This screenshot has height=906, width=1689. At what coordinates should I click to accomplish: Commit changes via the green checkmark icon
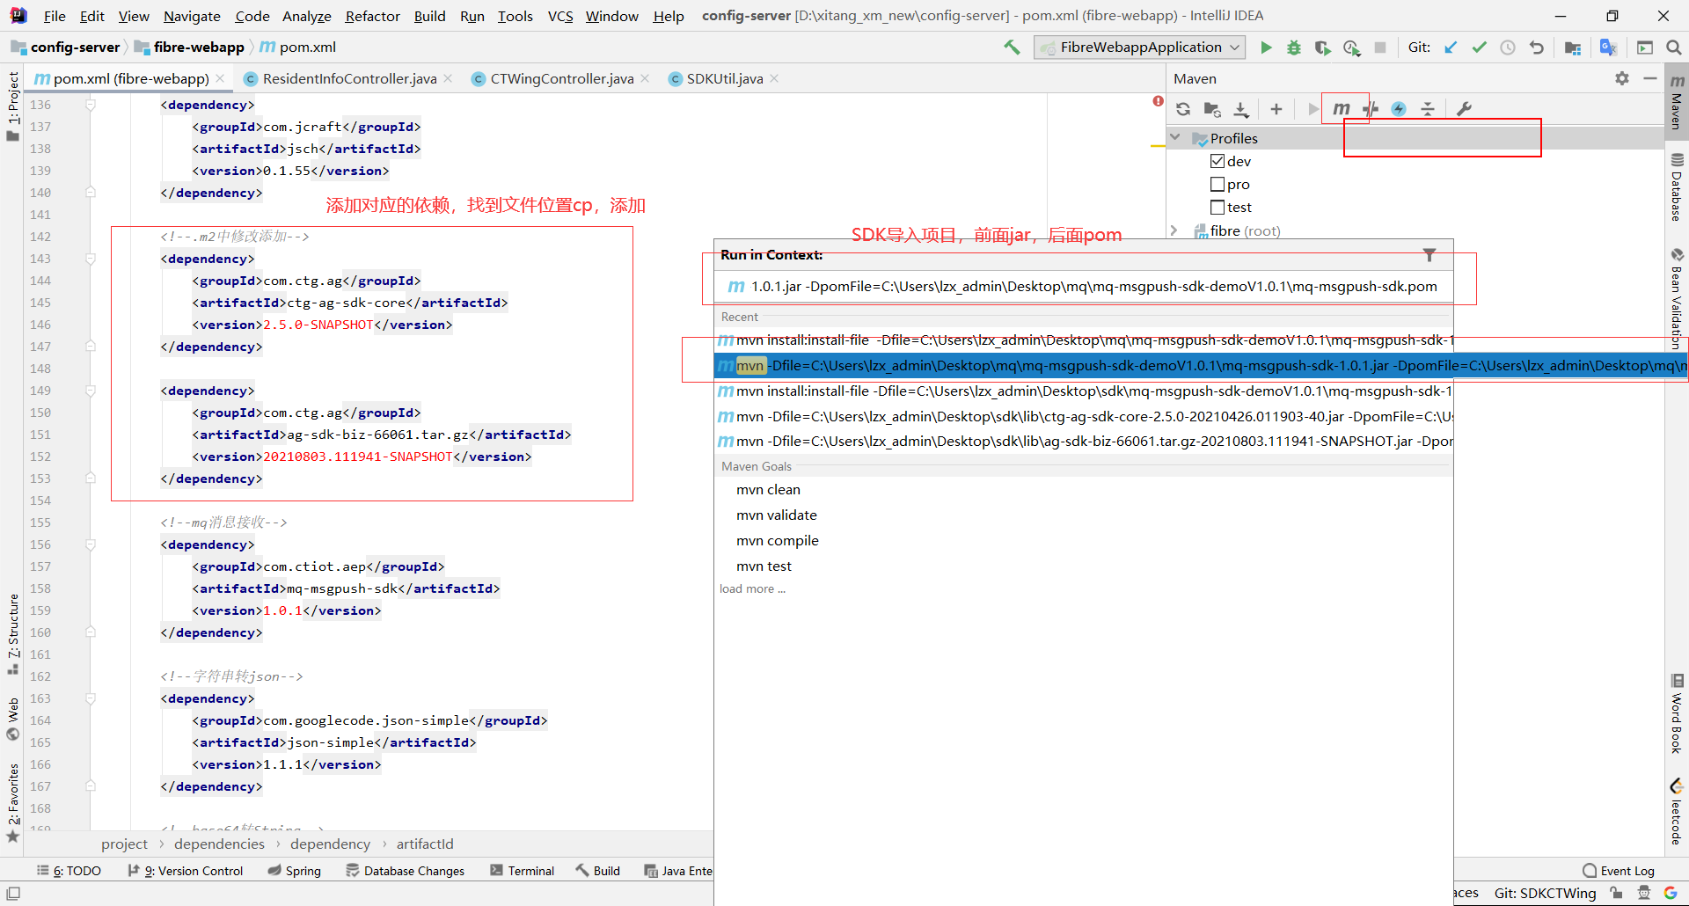1479,47
